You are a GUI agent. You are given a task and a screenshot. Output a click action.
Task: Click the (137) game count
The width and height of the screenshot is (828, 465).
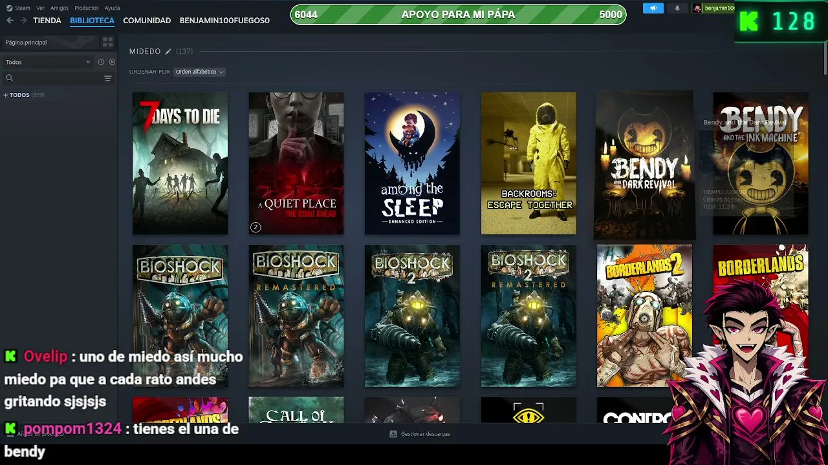tap(184, 51)
